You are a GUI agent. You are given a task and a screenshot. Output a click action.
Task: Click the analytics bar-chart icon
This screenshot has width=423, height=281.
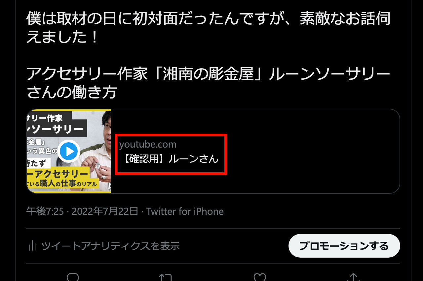point(32,245)
